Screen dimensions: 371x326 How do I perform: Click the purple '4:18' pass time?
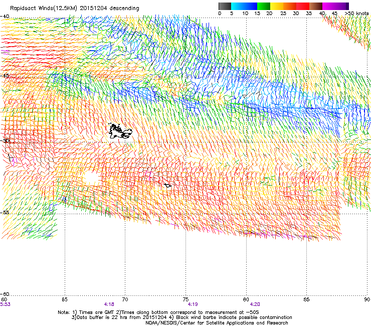coord(109,304)
